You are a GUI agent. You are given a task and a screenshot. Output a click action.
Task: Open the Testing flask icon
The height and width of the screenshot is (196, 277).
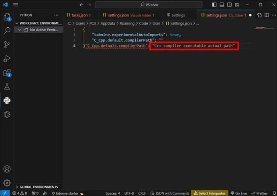(x=7, y=87)
